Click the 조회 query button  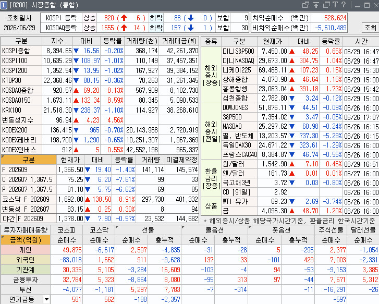tap(370, 28)
